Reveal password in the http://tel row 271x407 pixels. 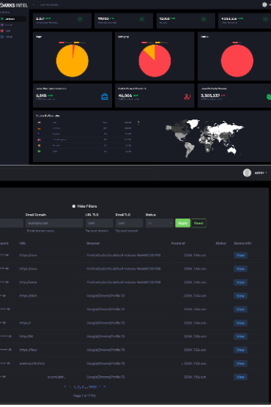[10, 336]
